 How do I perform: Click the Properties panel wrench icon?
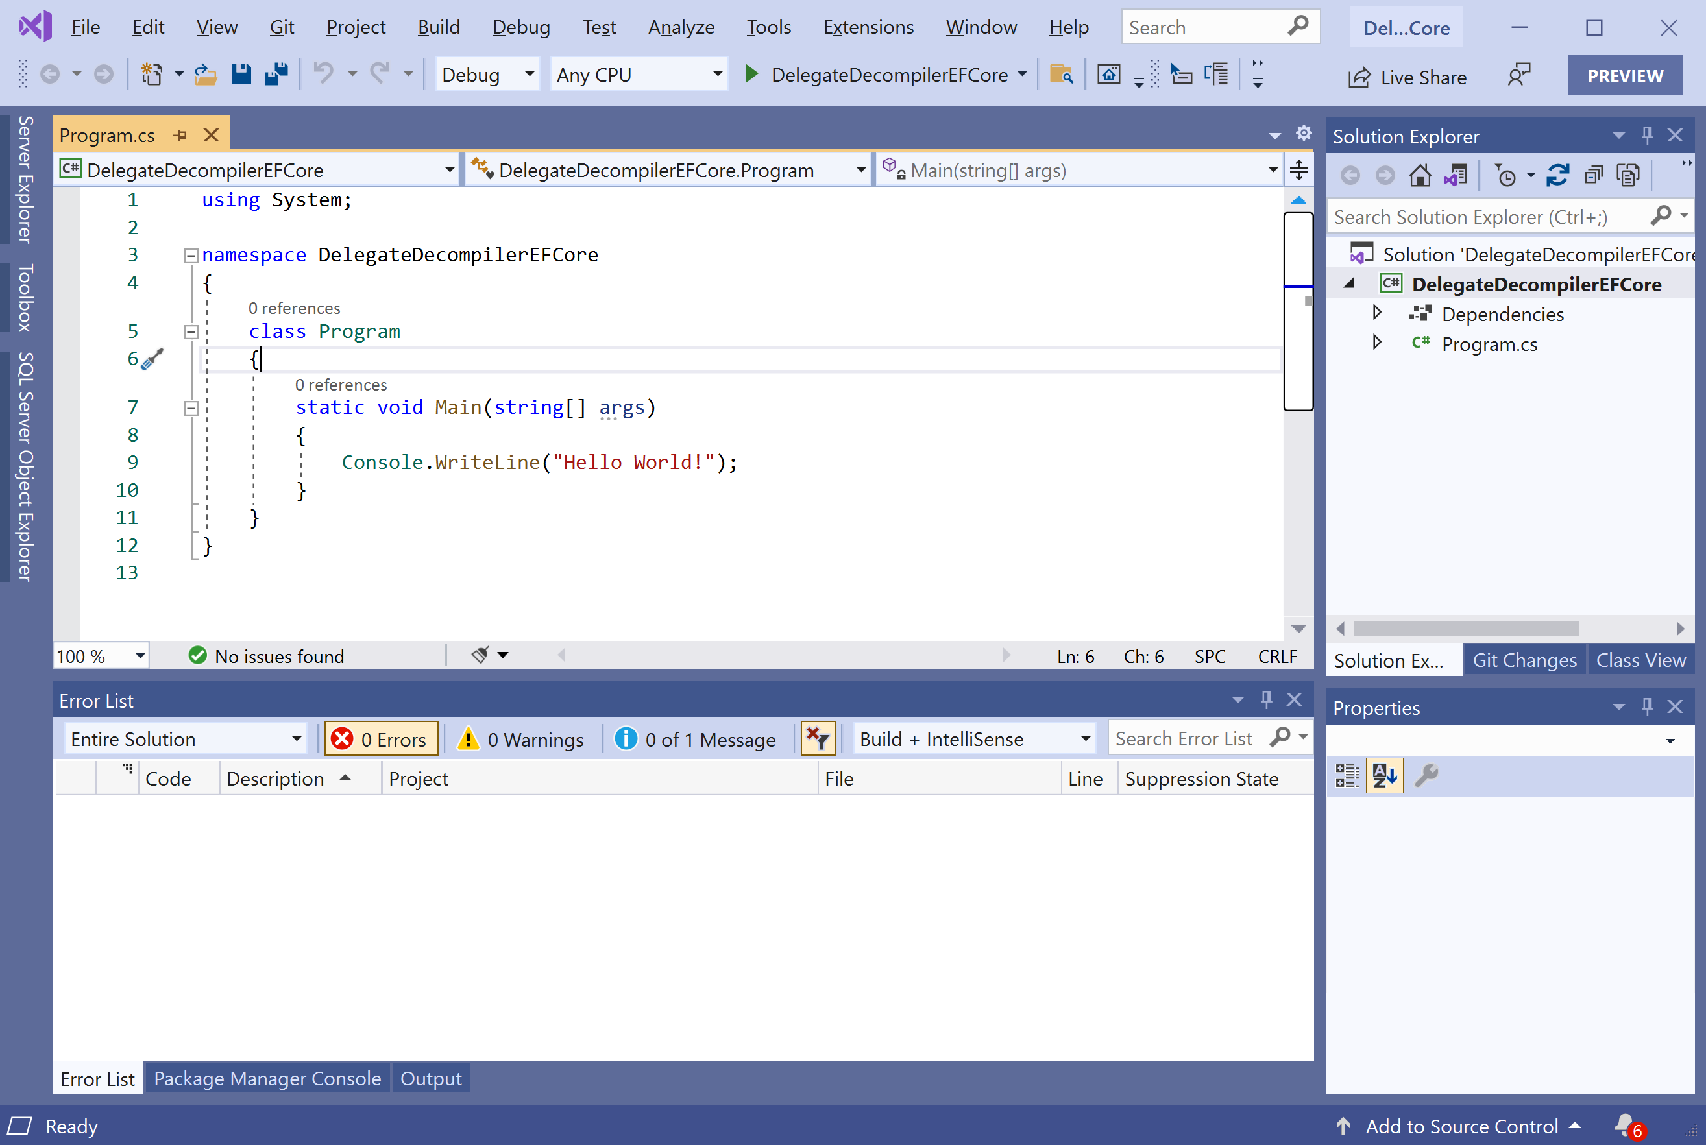pos(1426,775)
